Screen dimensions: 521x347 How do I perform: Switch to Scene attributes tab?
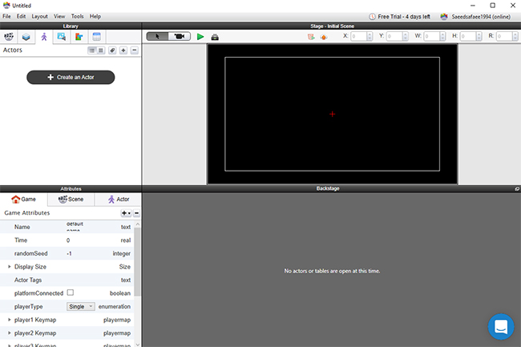[x=71, y=200]
